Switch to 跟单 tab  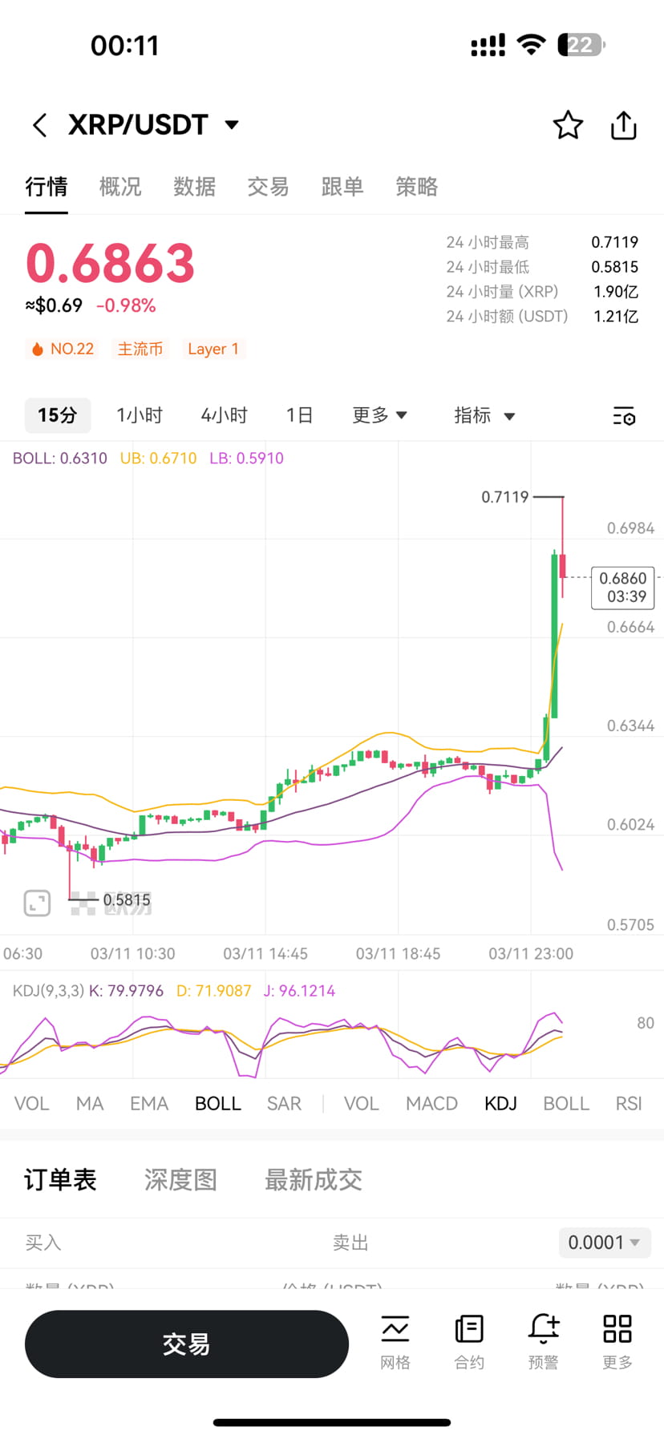click(342, 187)
